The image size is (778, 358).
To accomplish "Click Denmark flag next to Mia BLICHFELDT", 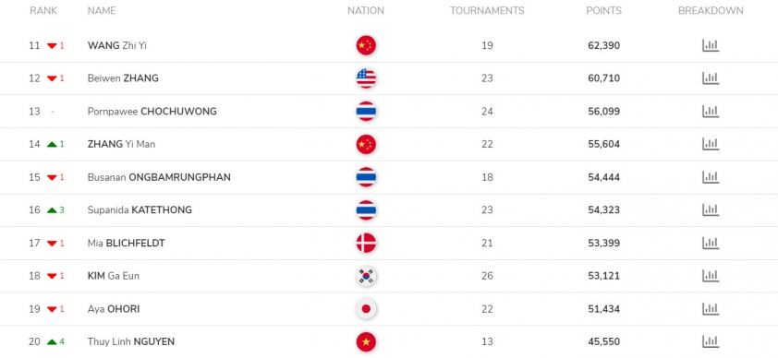I will click(366, 243).
